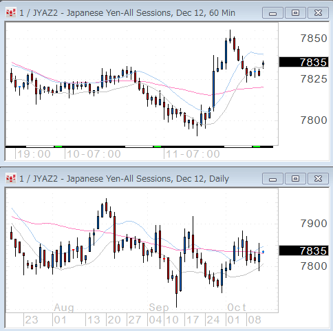333x331 pixels.
Task: Click date label 23 on Daily axis
Action: click(x=32, y=320)
